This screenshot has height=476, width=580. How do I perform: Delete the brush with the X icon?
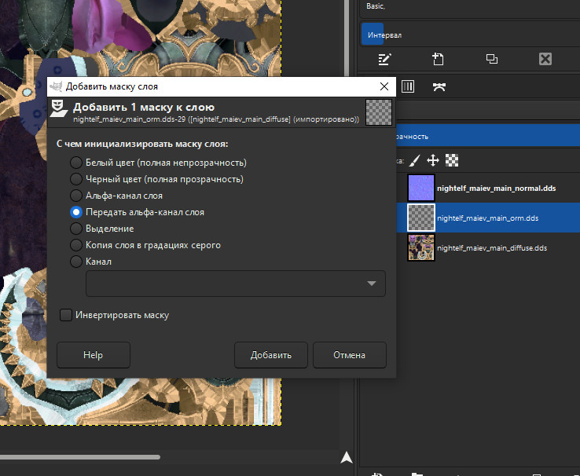tap(545, 59)
